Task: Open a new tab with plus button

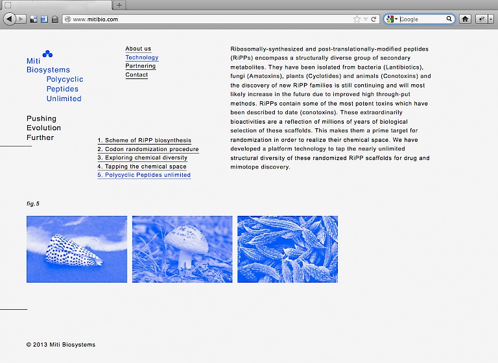Action: [x=119, y=5]
